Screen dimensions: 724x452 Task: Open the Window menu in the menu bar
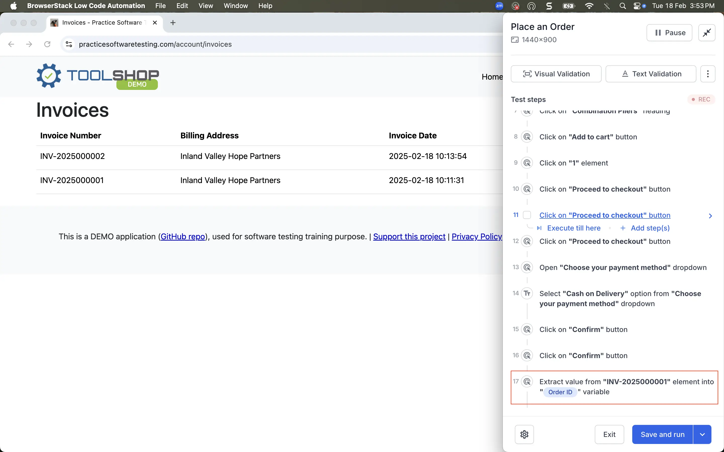pos(236,6)
